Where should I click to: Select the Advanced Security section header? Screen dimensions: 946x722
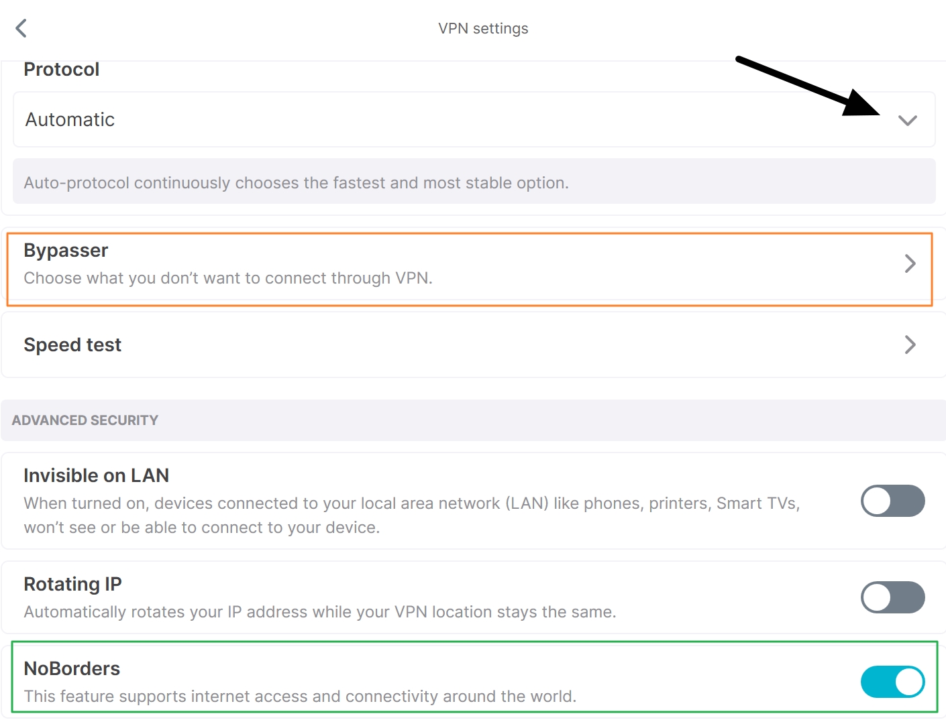pos(85,420)
